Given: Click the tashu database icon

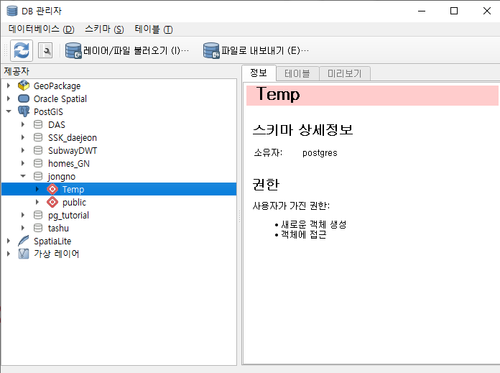Looking at the screenshot, I should point(38,228).
